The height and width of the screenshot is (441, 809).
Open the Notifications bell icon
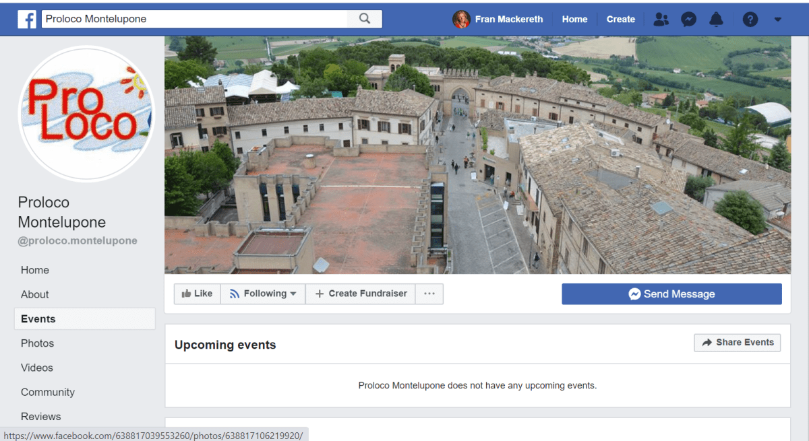click(x=716, y=20)
